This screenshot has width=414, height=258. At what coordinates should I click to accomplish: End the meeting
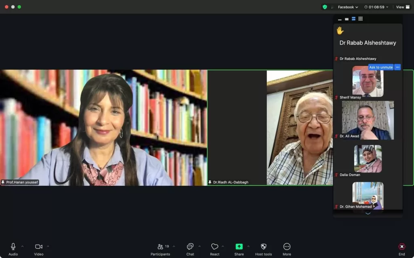click(x=401, y=247)
